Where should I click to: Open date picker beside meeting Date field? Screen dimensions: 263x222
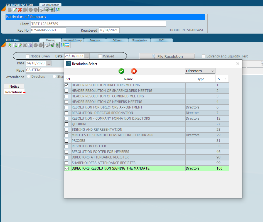(48, 63)
